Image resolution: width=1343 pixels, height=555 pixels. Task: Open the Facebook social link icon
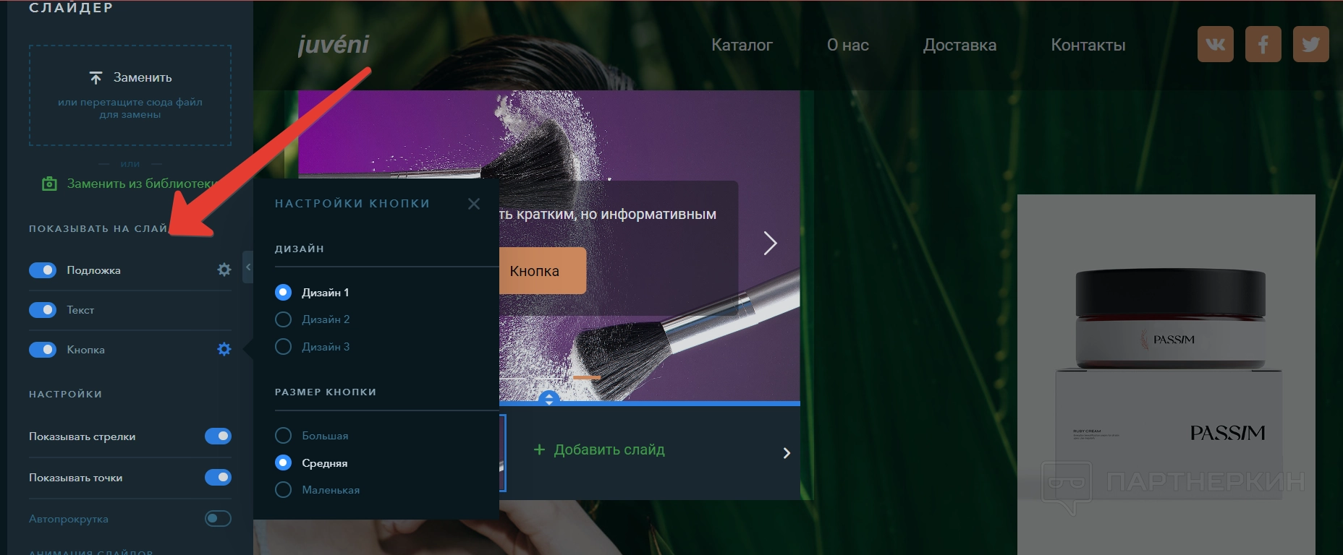click(1263, 44)
